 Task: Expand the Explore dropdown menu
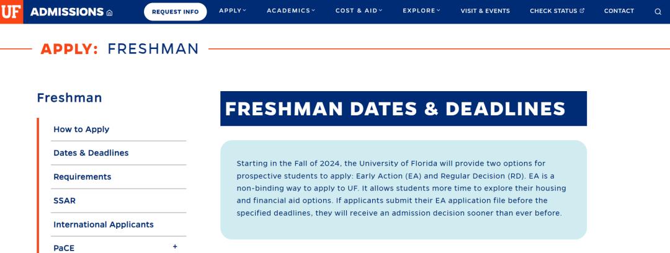pyautogui.click(x=421, y=11)
